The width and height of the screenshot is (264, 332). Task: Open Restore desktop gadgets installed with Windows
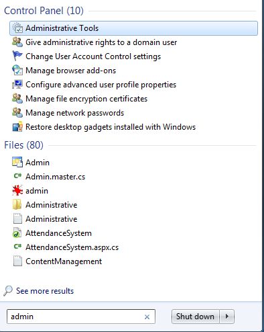click(111, 127)
